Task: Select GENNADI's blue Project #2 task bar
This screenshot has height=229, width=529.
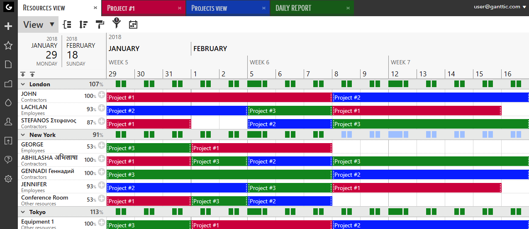Action: click(x=431, y=175)
